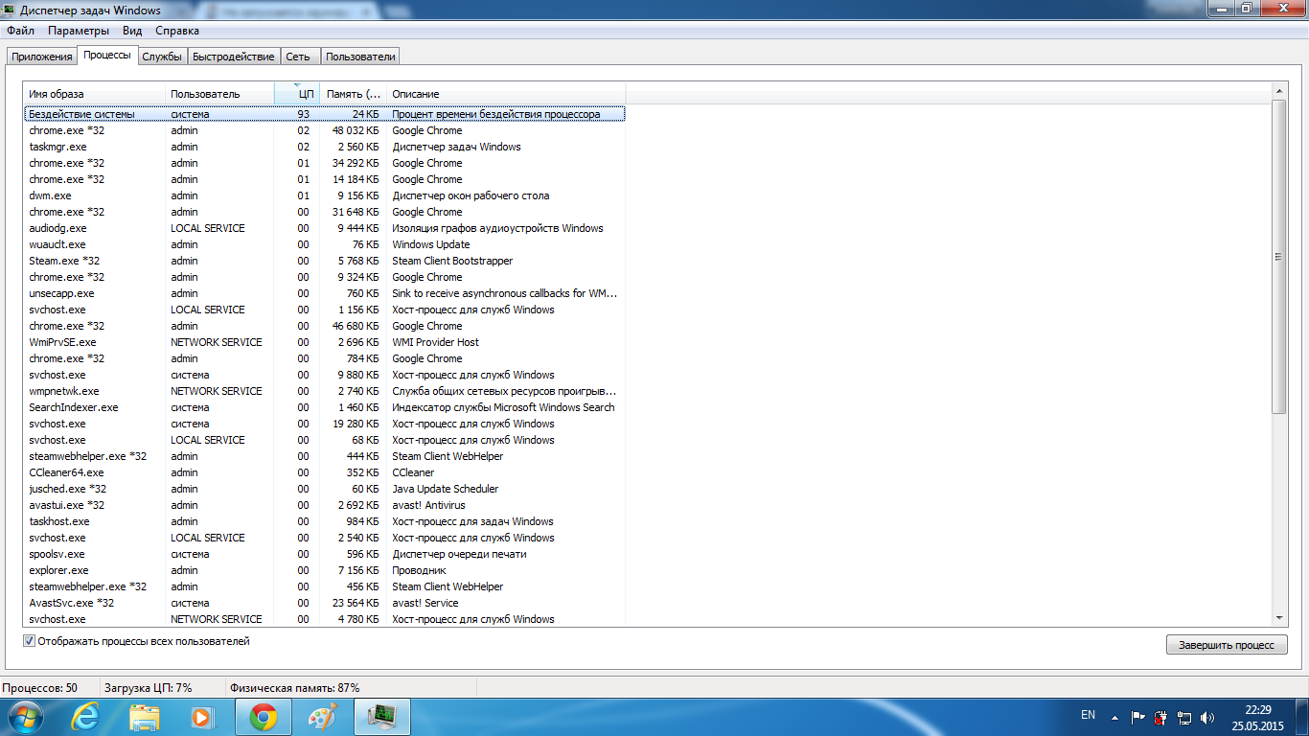This screenshot has height=736, width=1309.
Task: Switch to Службы tab
Action: (162, 57)
